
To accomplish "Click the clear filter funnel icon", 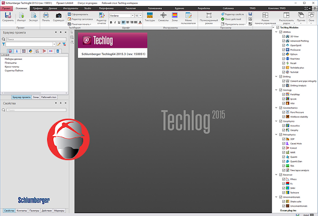I will [64, 44].
